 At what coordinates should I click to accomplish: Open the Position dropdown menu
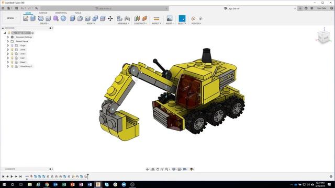click(196, 23)
